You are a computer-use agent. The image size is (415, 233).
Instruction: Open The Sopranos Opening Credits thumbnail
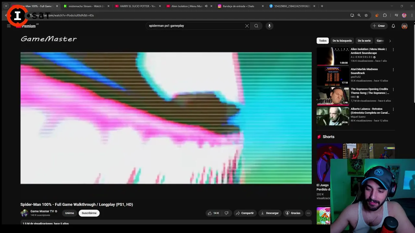pyautogui.click(x=333, y=96)
